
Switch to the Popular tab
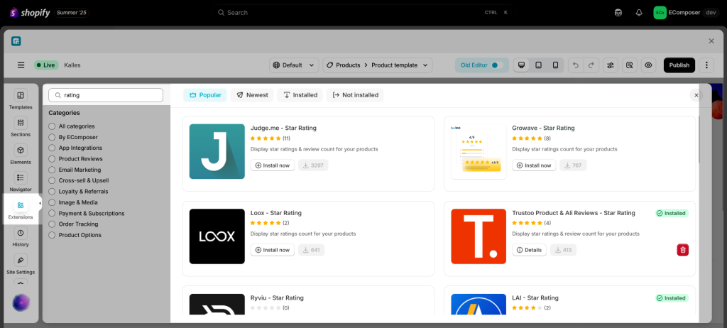pos(205,95)
